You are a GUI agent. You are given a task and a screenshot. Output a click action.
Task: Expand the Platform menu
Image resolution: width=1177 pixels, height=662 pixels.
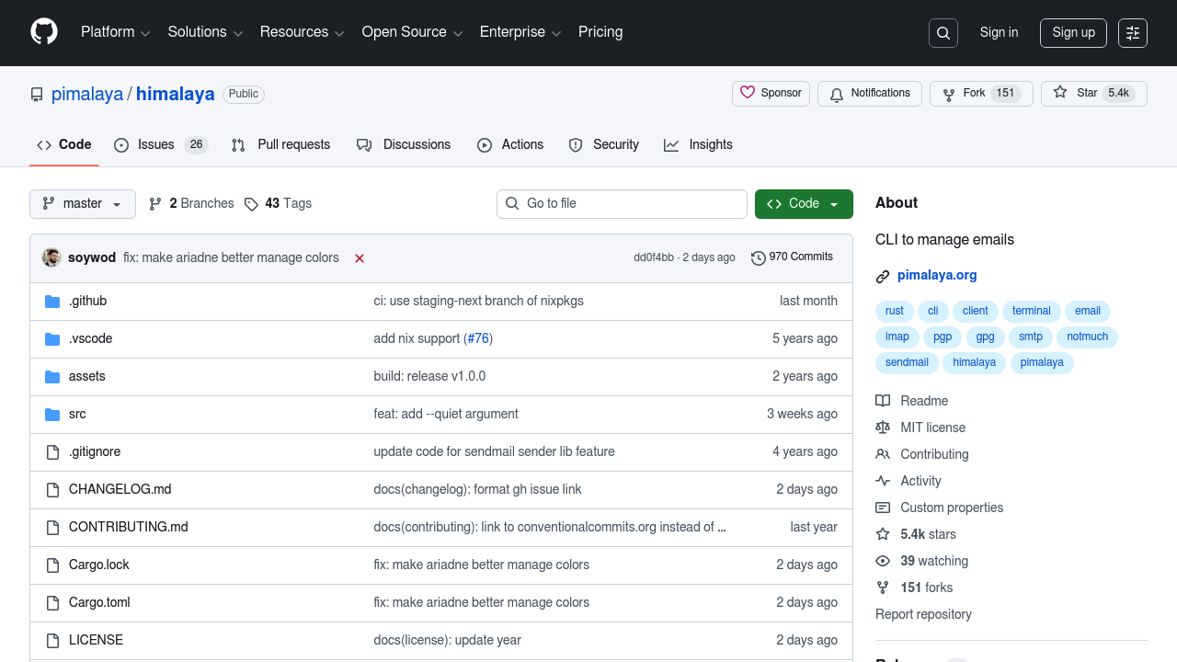point(115,32)
